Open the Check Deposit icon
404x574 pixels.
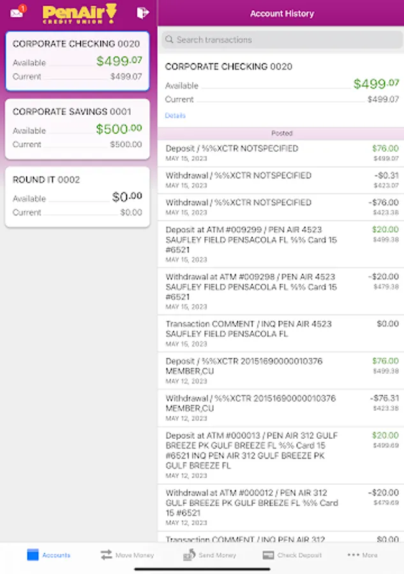coord(269,555)
